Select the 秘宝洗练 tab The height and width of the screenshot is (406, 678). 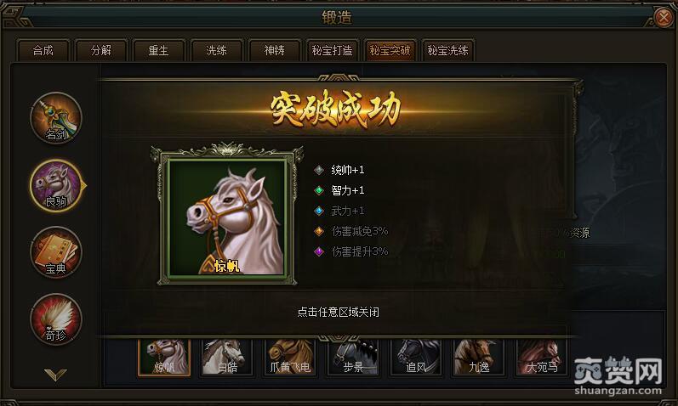point(448,50)
